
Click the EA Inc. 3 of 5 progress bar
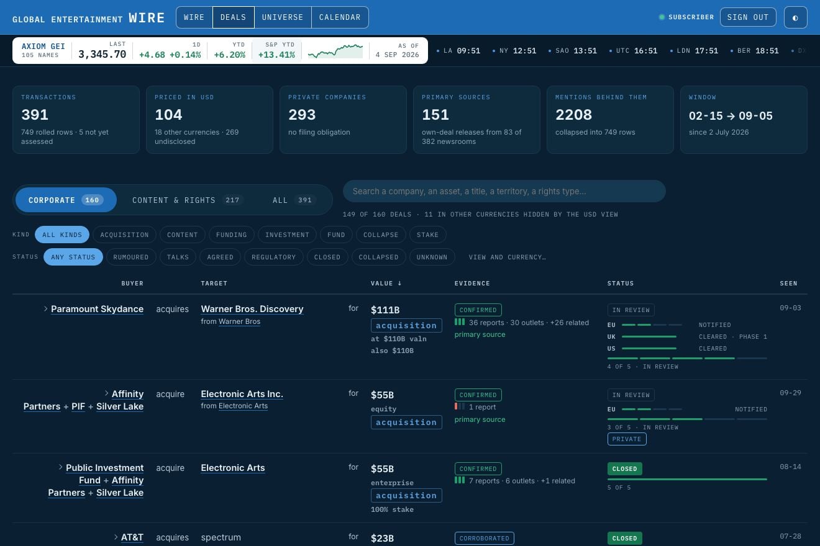tap(687, 419)
